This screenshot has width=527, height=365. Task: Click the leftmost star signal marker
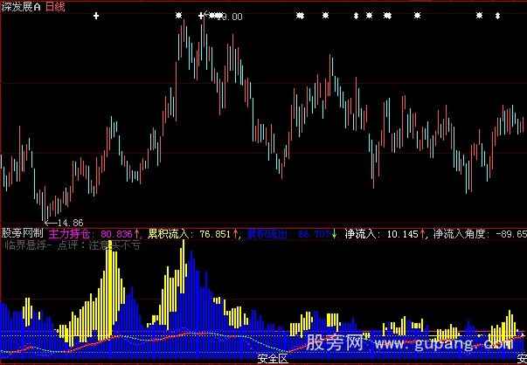coord(178,16)
